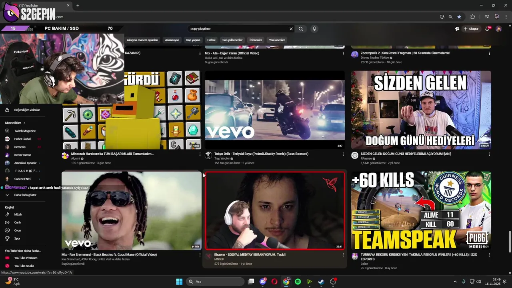Open the Haber Global subscription
512x288 pixels.
pyautogui.click(x=22, y=139)
